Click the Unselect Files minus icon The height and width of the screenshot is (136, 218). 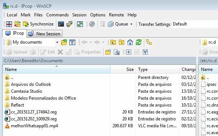click(x=137, y=52)
